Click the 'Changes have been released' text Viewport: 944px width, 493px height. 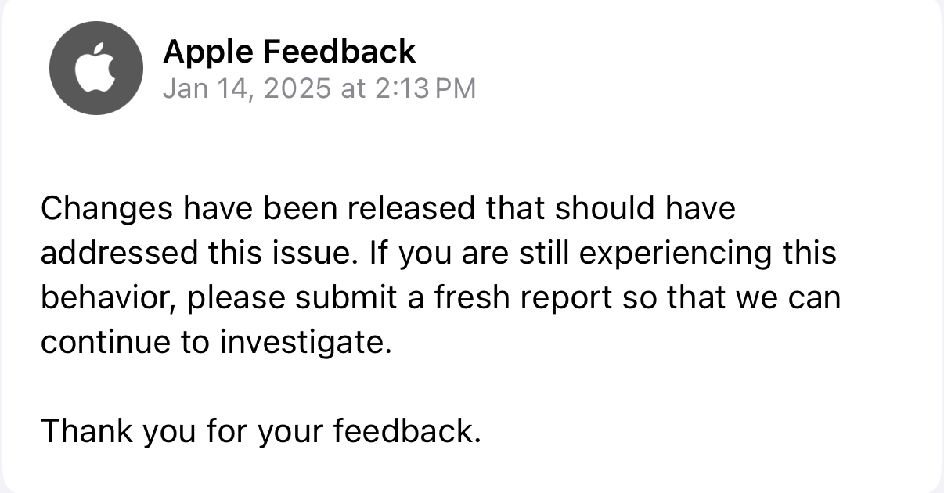[257, 209]
